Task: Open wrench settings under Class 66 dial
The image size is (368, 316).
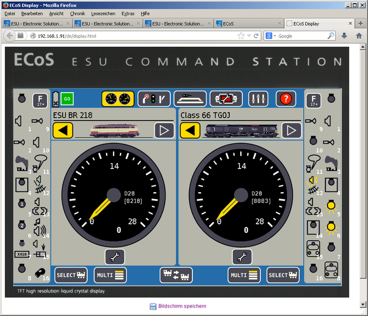Action: (x=242, y=257)
